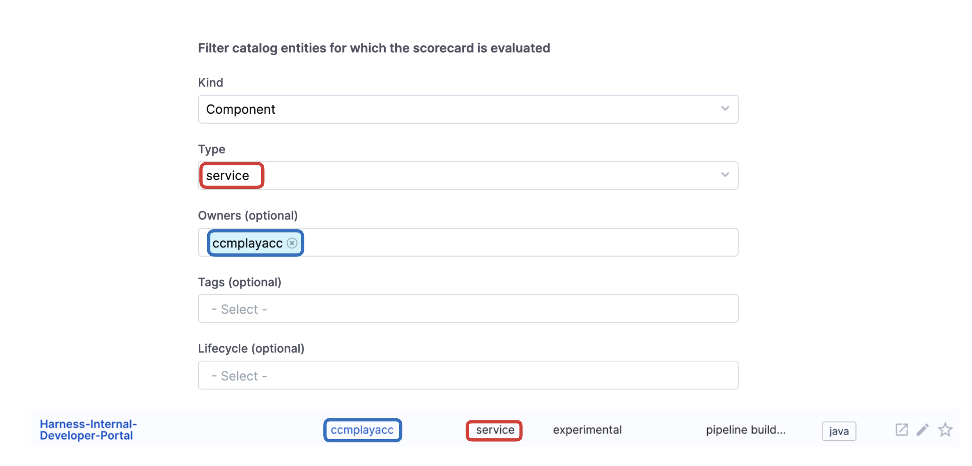Click the pencil edit icon
Screen dimensions: 972x466
(923, 430)
